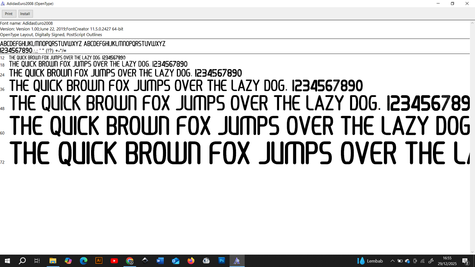Open Adobe Illustrator from the taskbar
The height and width of the screenshot is (267, 475).
(x=99, y=261)
